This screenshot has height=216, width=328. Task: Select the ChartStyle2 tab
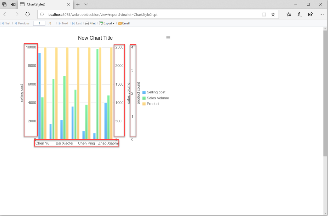coord(45,4)
